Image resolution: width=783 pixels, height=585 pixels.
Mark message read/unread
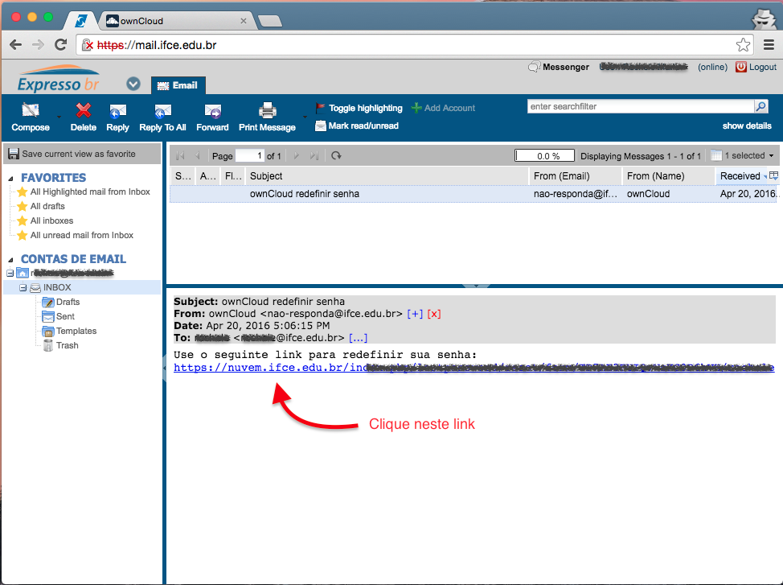(x=357, y=126)
